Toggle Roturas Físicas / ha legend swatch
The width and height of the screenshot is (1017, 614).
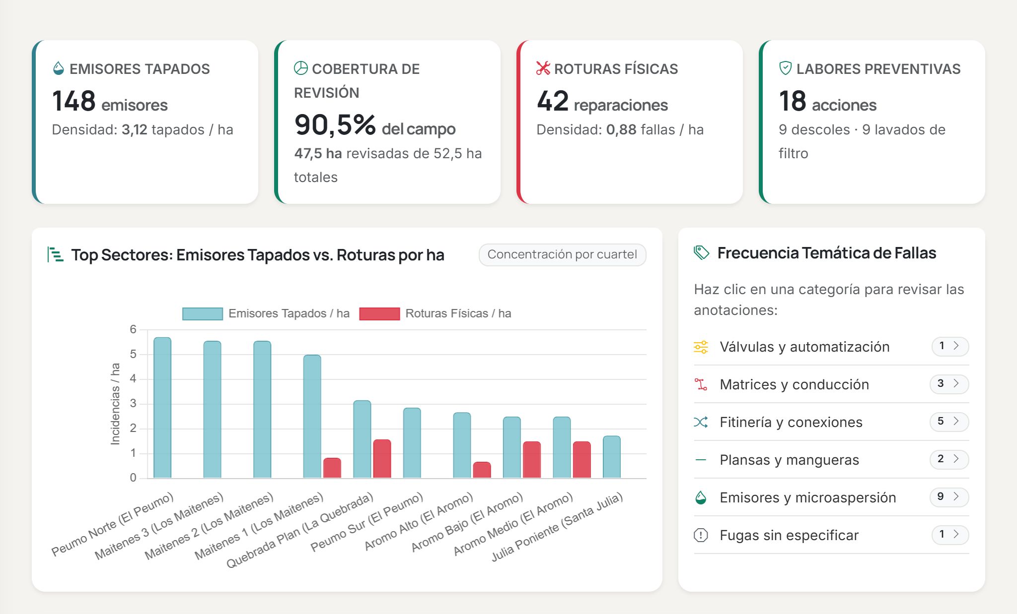[379, 314]
